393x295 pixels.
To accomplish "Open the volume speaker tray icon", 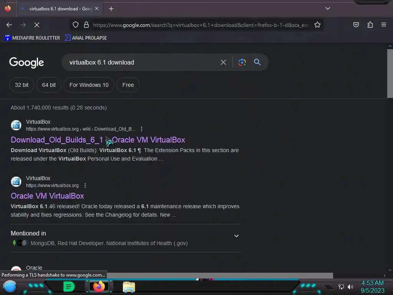I will tap(350, 287).
